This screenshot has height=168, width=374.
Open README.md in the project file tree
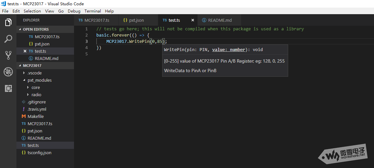45,138
